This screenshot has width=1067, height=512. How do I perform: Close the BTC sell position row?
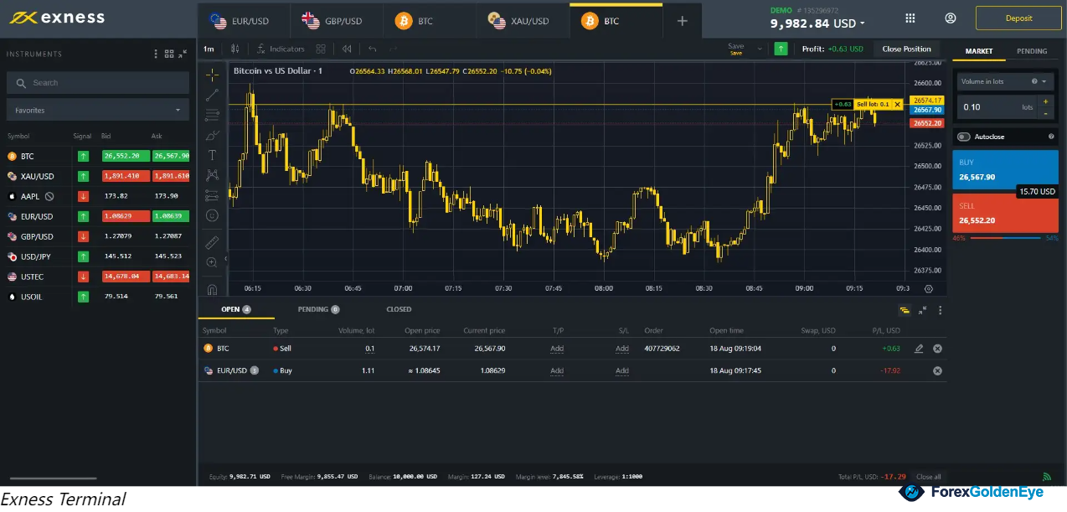[x=937, y=349]
